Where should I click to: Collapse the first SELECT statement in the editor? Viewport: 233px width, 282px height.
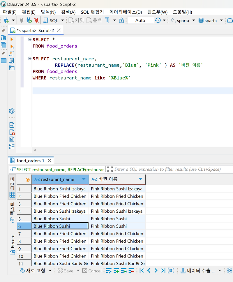tap(29, 40)
